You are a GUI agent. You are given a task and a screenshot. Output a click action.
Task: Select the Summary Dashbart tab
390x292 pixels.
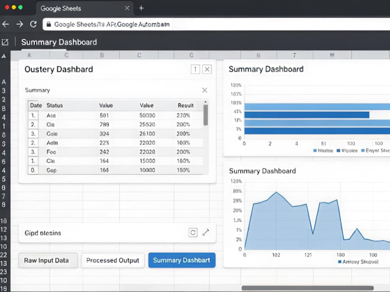pos(182,260)
